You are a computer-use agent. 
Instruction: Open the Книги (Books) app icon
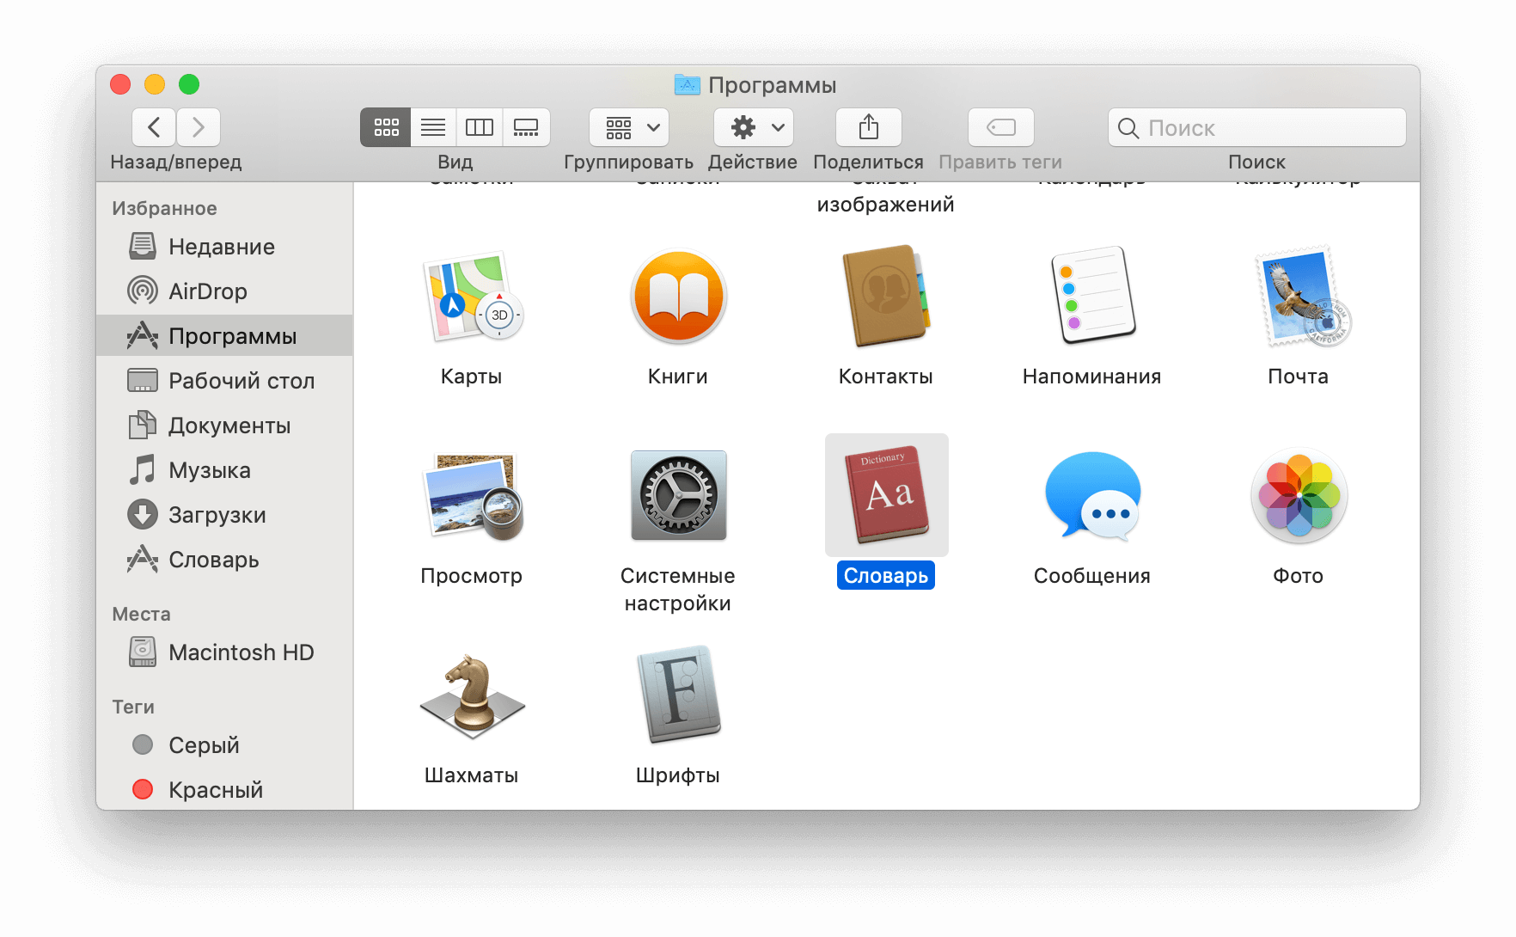pyautogui.click(x=678, y=297)
